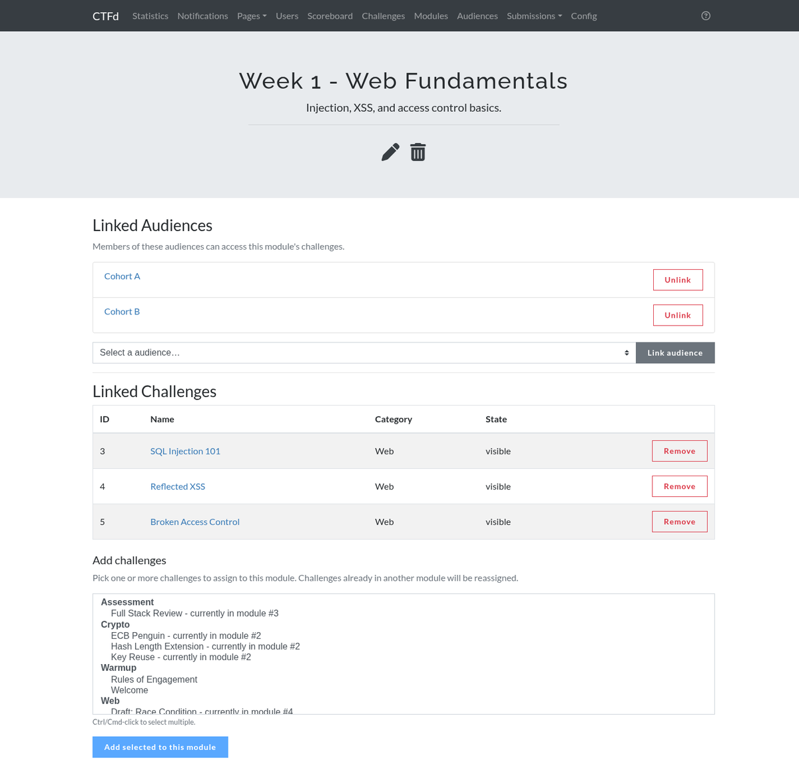Open the help question mark icon

[706, 16]
